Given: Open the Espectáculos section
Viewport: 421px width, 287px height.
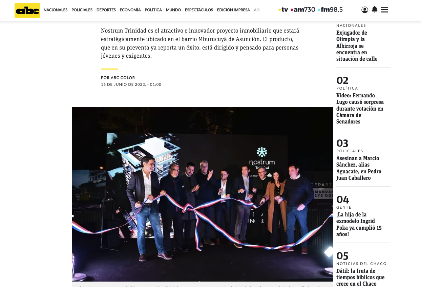Looking at the screenshot, I should coord(199,10).
